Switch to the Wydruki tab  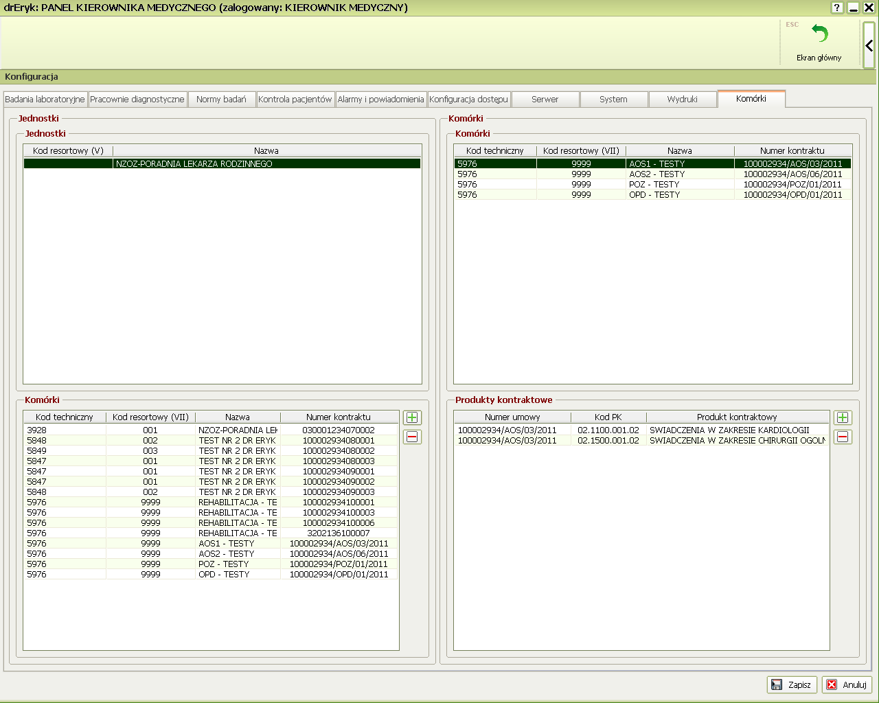click(683, 100)
